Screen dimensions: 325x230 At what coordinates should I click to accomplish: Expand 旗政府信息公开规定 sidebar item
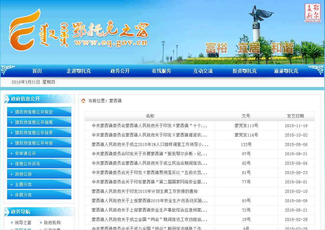[x=39, y=112]
